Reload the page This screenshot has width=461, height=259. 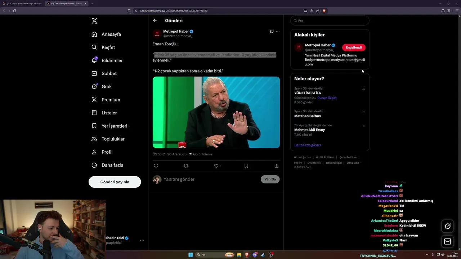tap(15, 11)
